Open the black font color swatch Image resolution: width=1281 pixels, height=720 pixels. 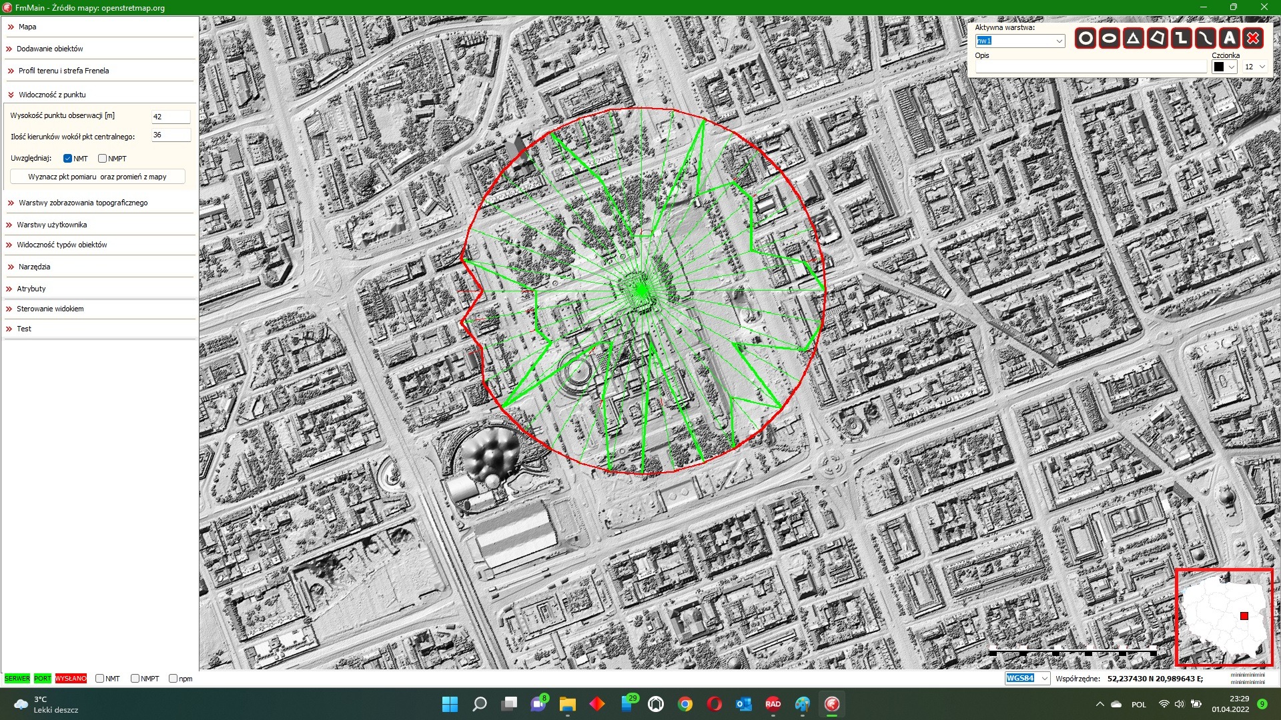1220,67
